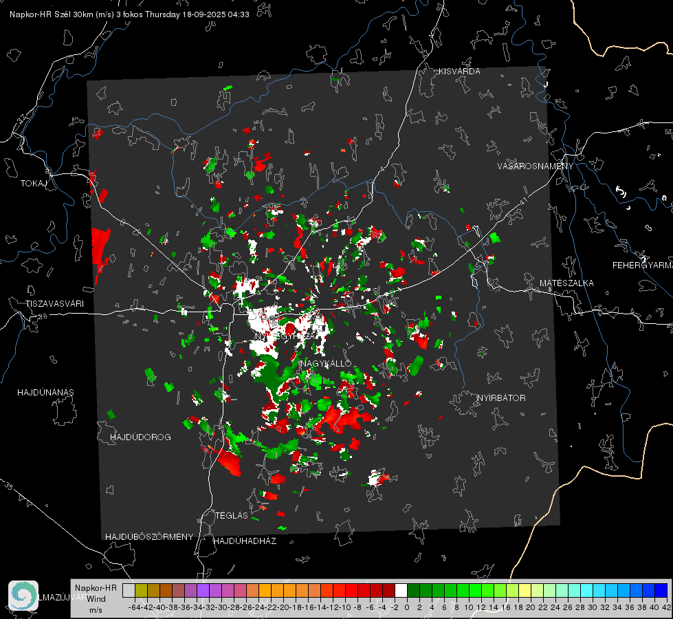
Task: Select the NYIRBATOR town label
Action: point(501,398)
